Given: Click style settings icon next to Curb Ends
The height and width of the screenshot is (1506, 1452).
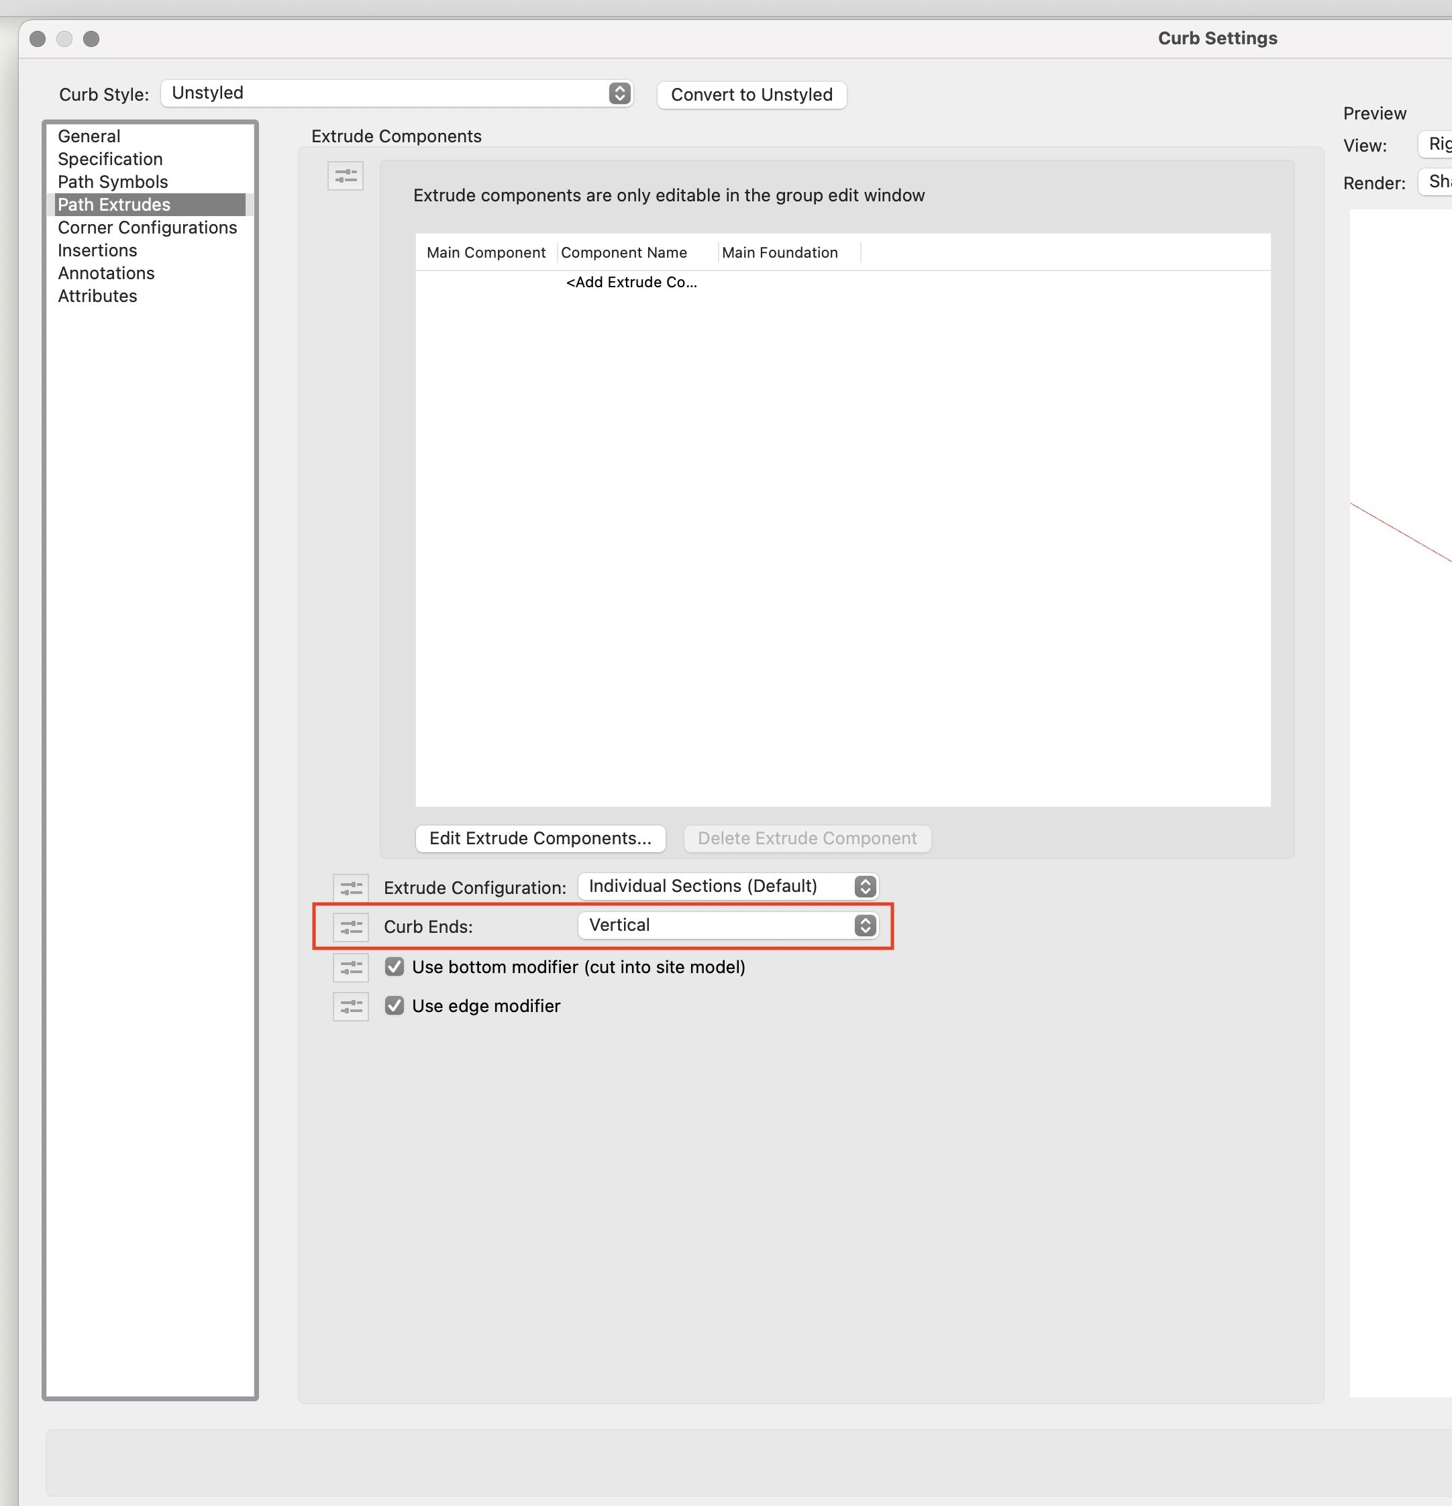Looking at the screenshot, I should click(350, 927).
